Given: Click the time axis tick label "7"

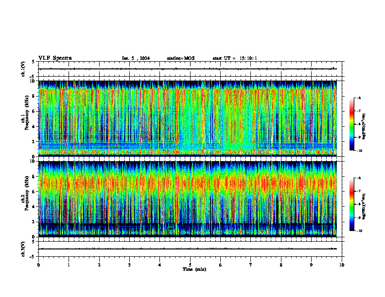Looking at the screenshot, I should [x=251, y=265].
